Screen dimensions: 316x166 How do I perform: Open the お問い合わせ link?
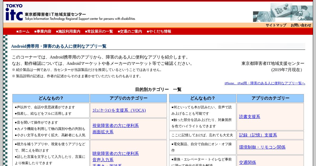(x=301, y=25)
